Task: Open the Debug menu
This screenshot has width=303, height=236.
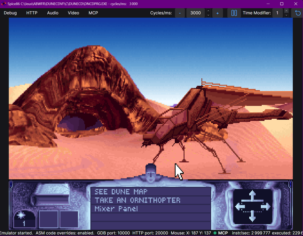Action: [10, 13]
